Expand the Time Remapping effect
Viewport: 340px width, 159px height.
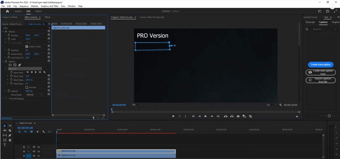point(3,98)
